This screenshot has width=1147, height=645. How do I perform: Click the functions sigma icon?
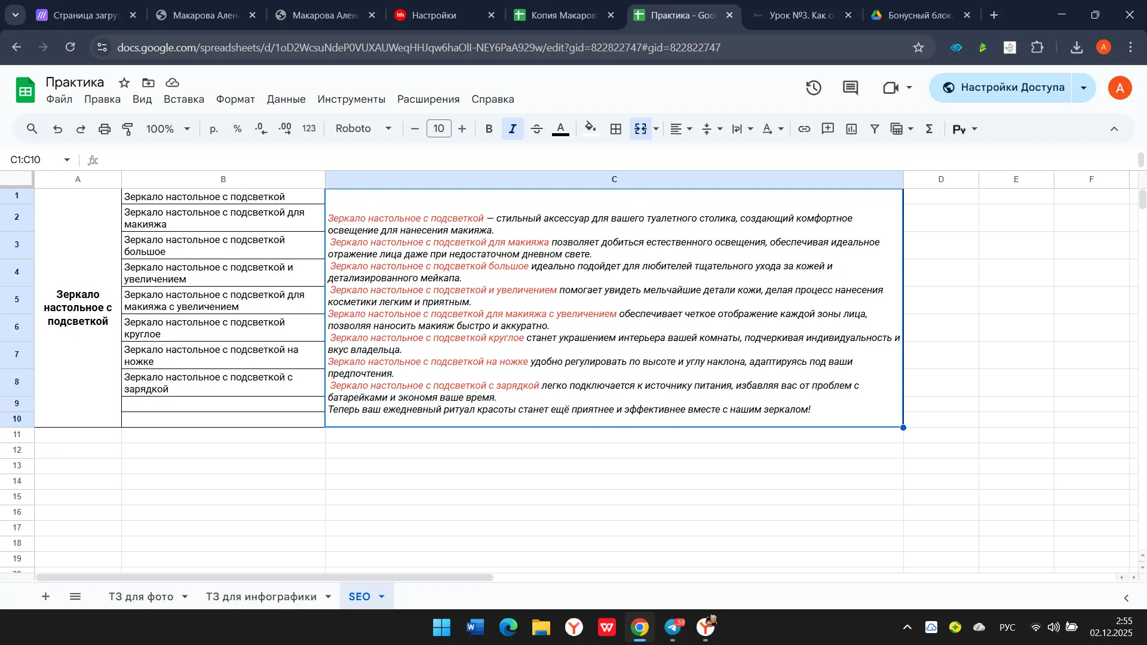(929, 129)
